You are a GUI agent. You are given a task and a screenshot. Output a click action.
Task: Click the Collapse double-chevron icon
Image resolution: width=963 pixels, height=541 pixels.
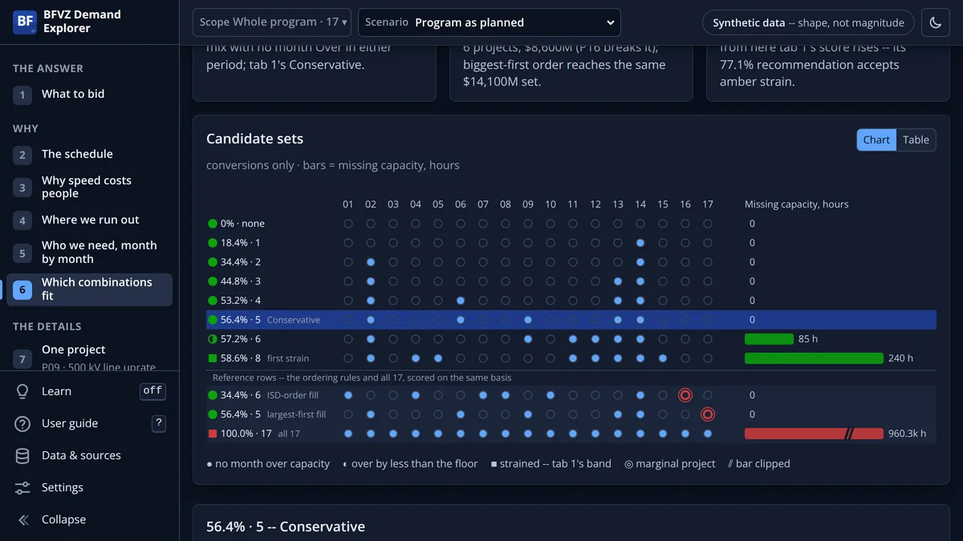point(22,519)
